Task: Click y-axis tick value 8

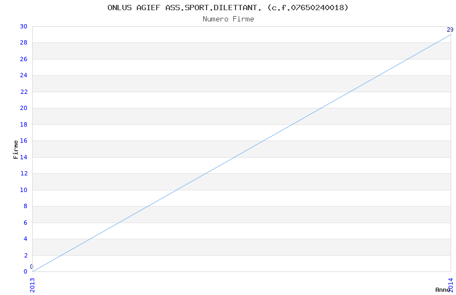Action: (26, 206)
